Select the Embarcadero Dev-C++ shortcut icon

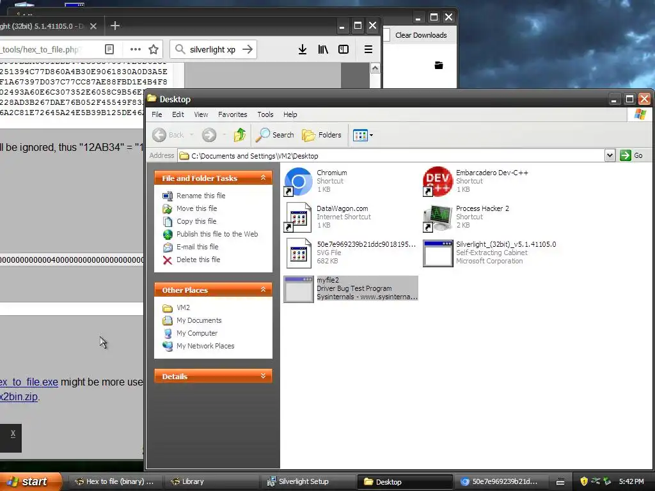pyautogui.click(x=438, y=182)
